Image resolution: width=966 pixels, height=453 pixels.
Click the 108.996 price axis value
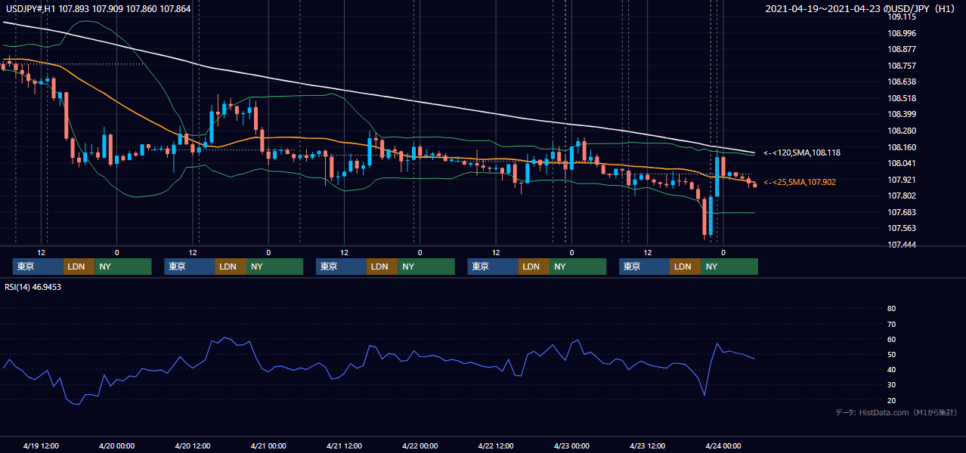pyautogui.click(x=902, y=33)
